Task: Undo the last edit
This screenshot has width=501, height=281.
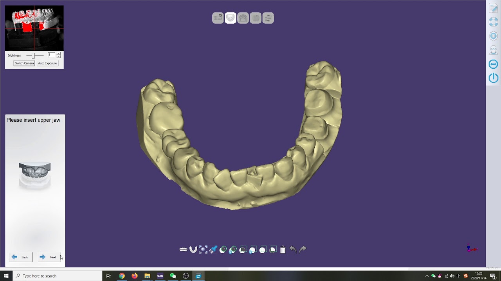Action: pyautogui.click(x=293, y=249)
